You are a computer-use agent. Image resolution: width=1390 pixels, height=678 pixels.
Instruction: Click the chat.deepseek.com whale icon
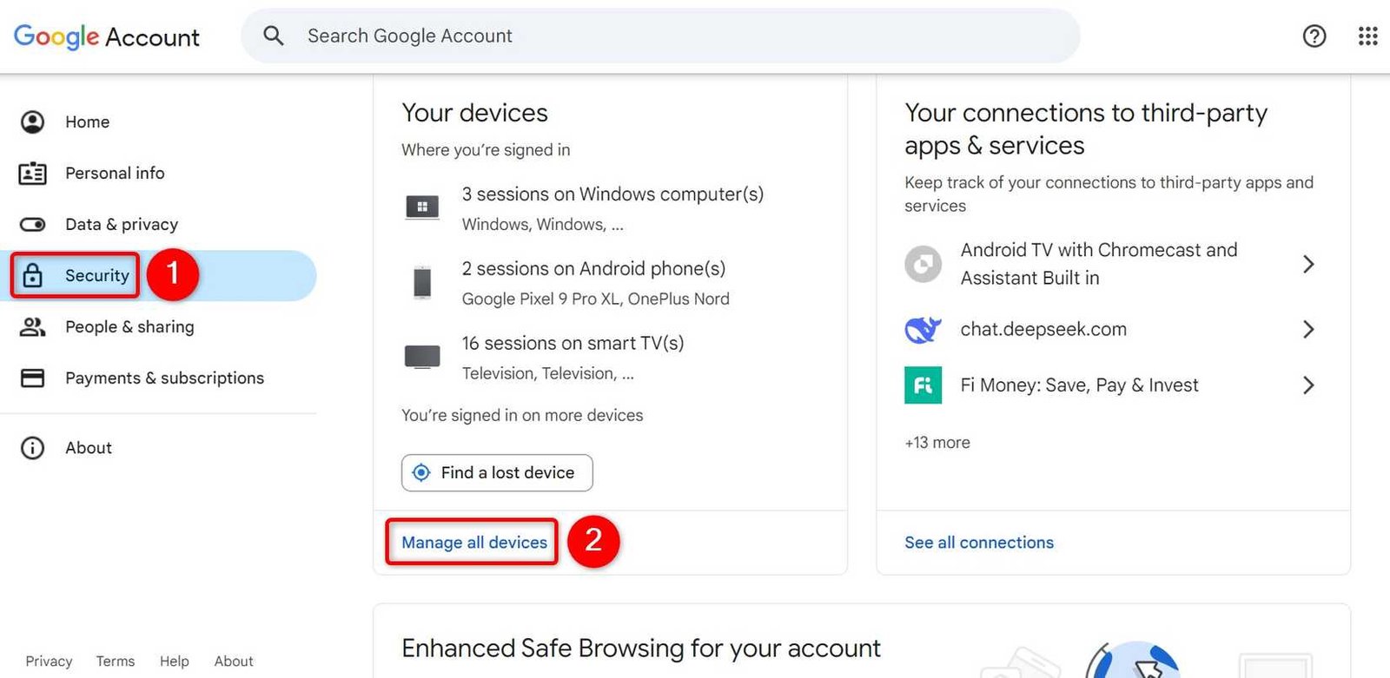tap(923, 329)
